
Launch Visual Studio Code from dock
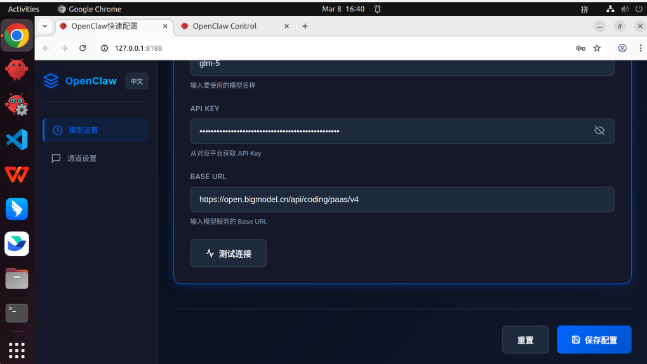click(17, 139)
